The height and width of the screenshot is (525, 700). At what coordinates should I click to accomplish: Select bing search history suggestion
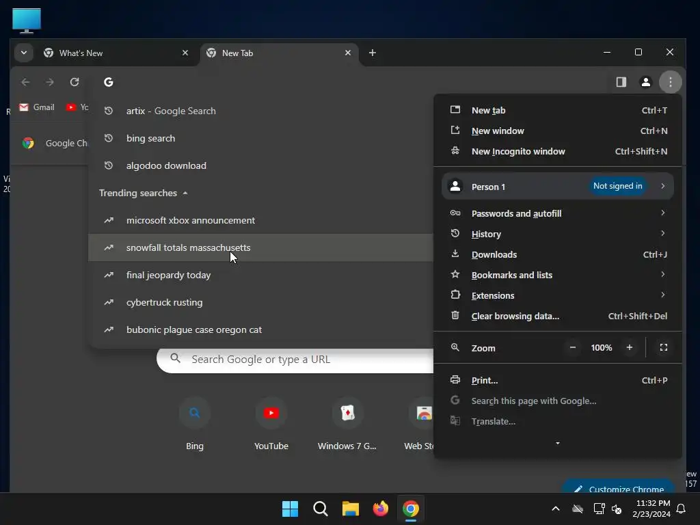coord(260,138)
